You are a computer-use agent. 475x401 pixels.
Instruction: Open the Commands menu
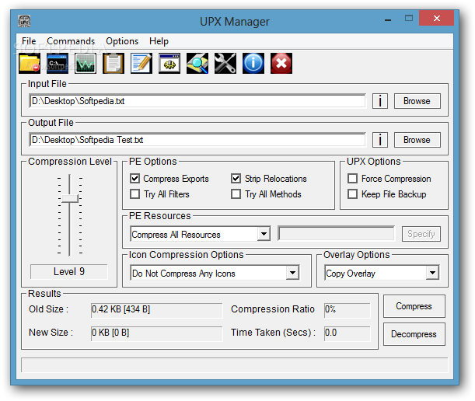71,41
